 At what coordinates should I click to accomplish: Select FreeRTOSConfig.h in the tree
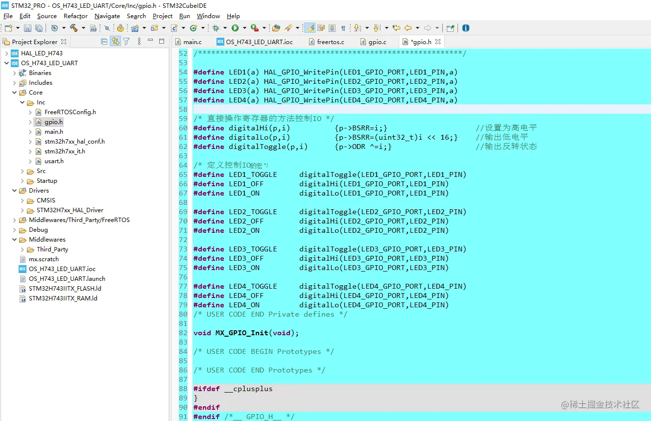coord(70,112)
